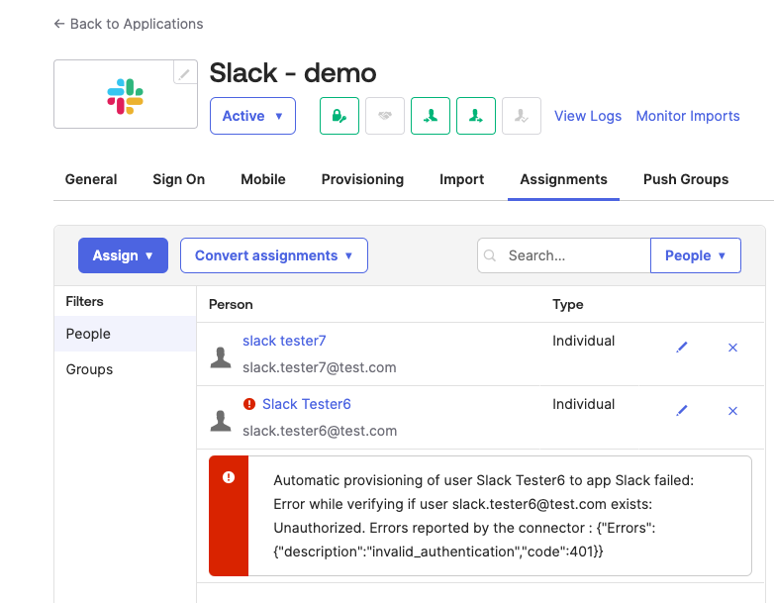Click the second green push user icon

[476, 116]
